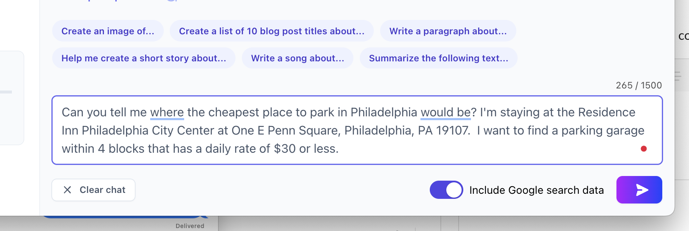Pick the 'Write a paragraph about...' suggestion
The image size is (689, 231).
[x=448, y=31]
